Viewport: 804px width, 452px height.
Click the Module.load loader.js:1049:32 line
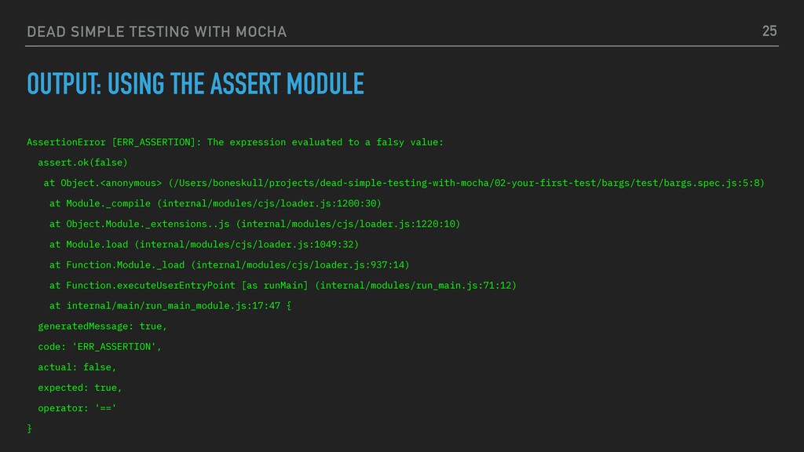click(x=204, y=245)
